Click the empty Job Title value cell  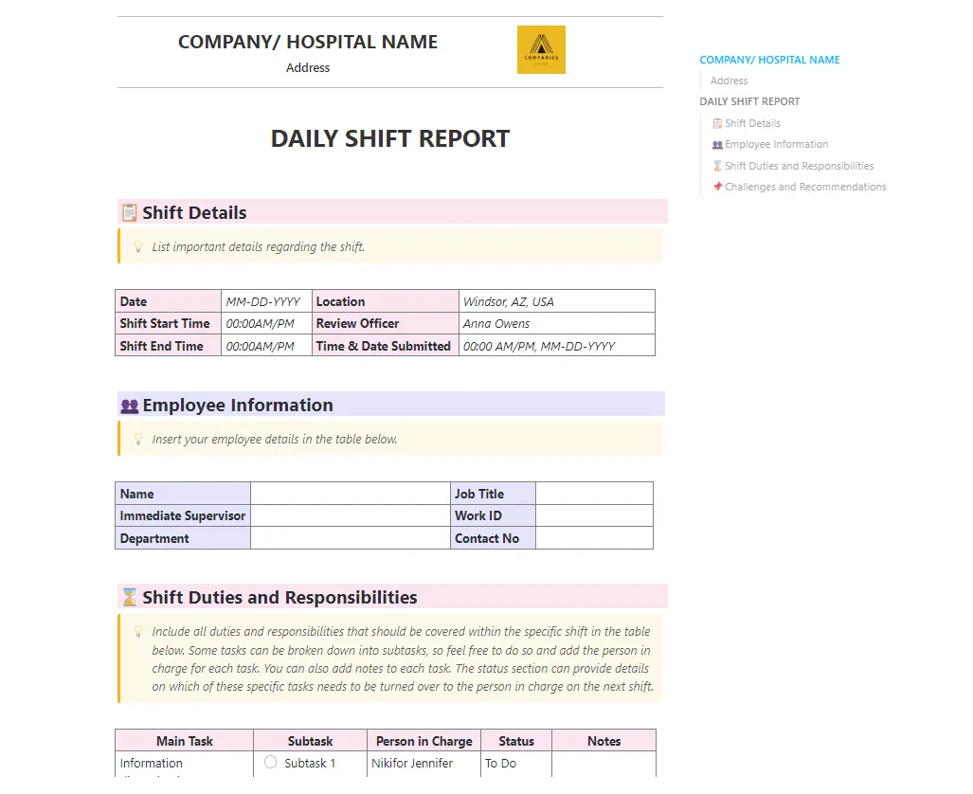click(x=594, y=494)
